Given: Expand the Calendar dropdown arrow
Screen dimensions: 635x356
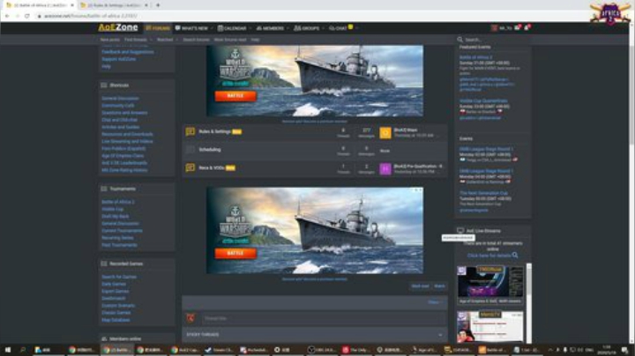Looking at the screenshot, I should [250, 28].
